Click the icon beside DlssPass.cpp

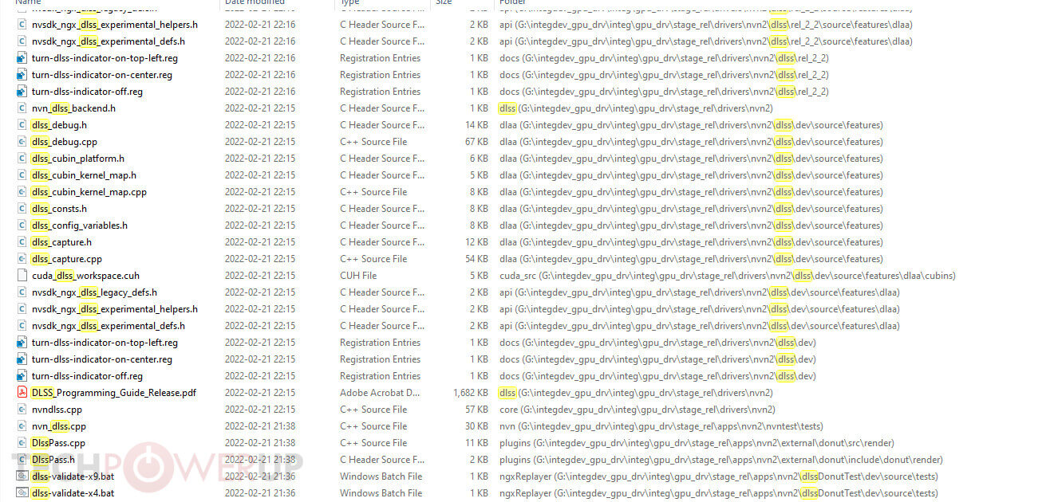22,443
